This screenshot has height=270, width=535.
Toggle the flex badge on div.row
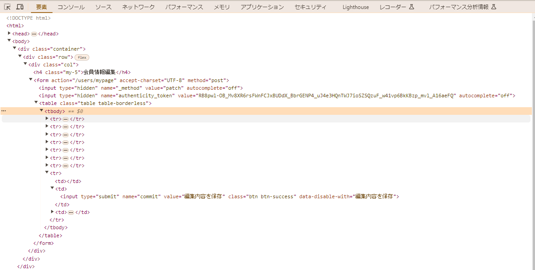pyautogui.click(x=82, y=57)
